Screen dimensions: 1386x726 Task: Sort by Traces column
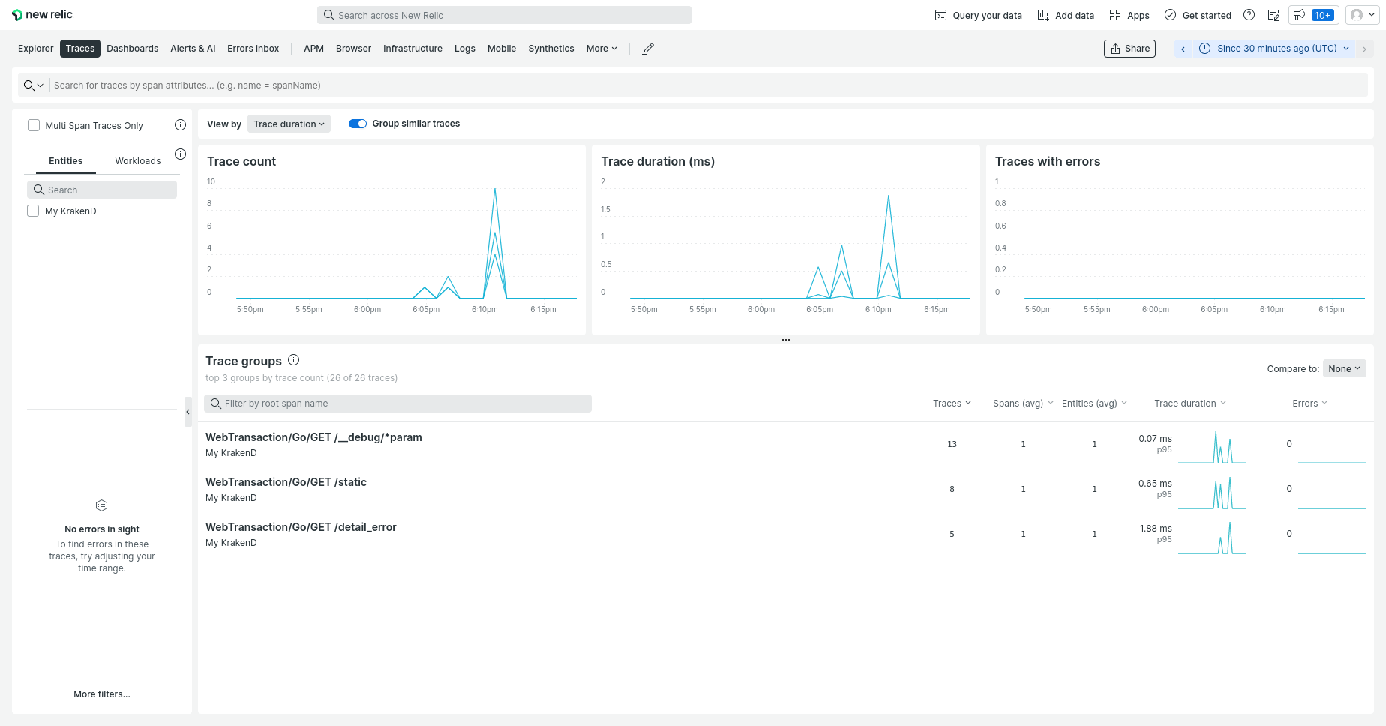click(952, 403)
